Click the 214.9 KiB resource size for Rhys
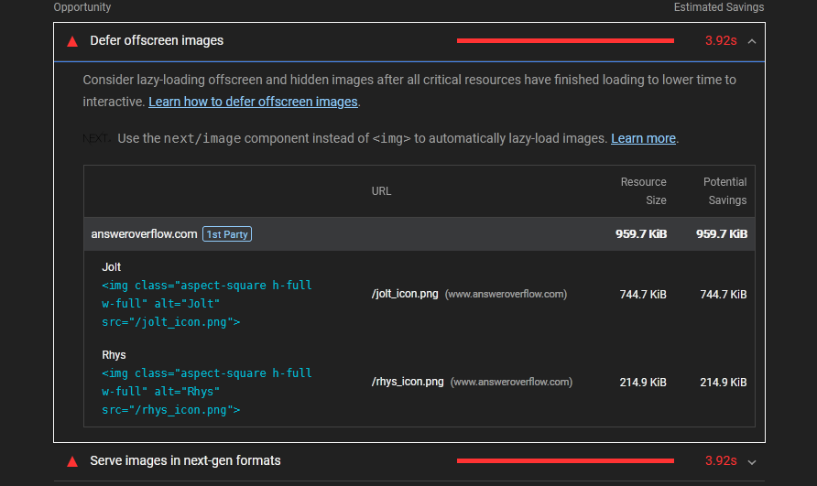 click(643, 383)
